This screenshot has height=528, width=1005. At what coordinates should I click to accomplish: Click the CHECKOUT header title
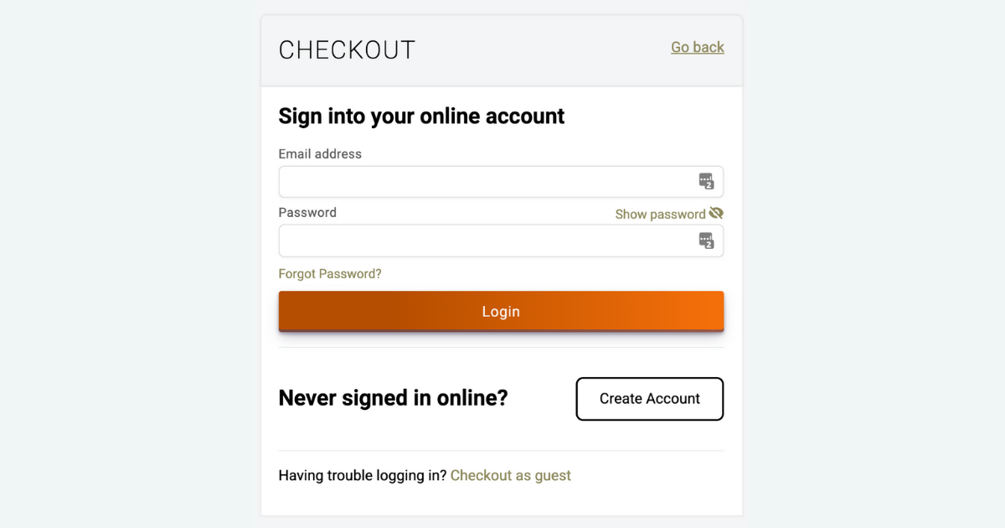[x=347, y=49]
